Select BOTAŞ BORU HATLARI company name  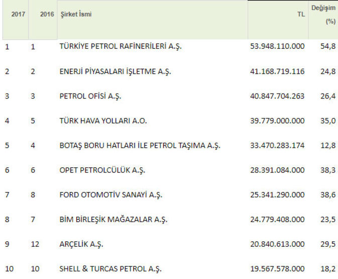140,146
